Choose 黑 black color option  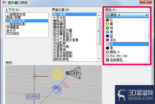127,48
